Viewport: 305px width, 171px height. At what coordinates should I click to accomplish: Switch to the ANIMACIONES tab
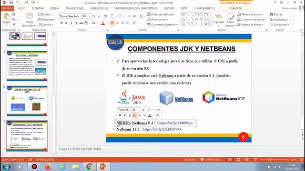pos(100,9)
